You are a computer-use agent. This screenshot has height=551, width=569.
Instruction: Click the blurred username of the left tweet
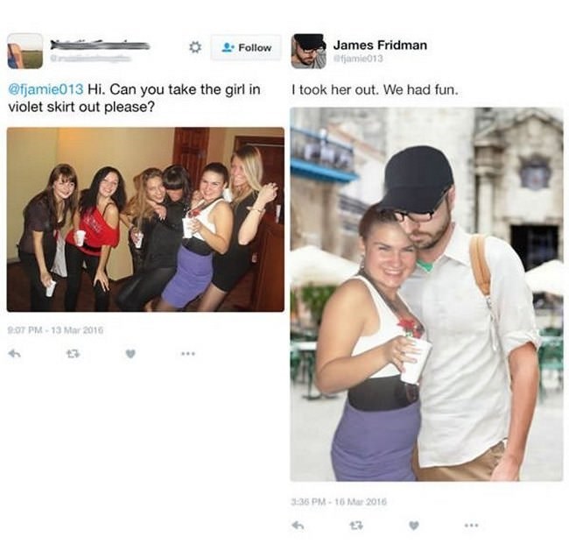(x=100, y=45)
